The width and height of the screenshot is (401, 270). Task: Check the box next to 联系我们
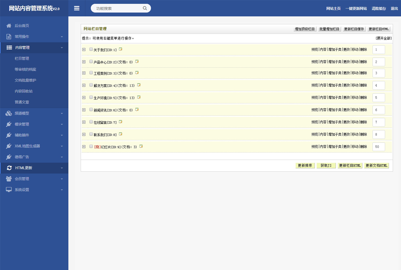click(x=91, y=134)
